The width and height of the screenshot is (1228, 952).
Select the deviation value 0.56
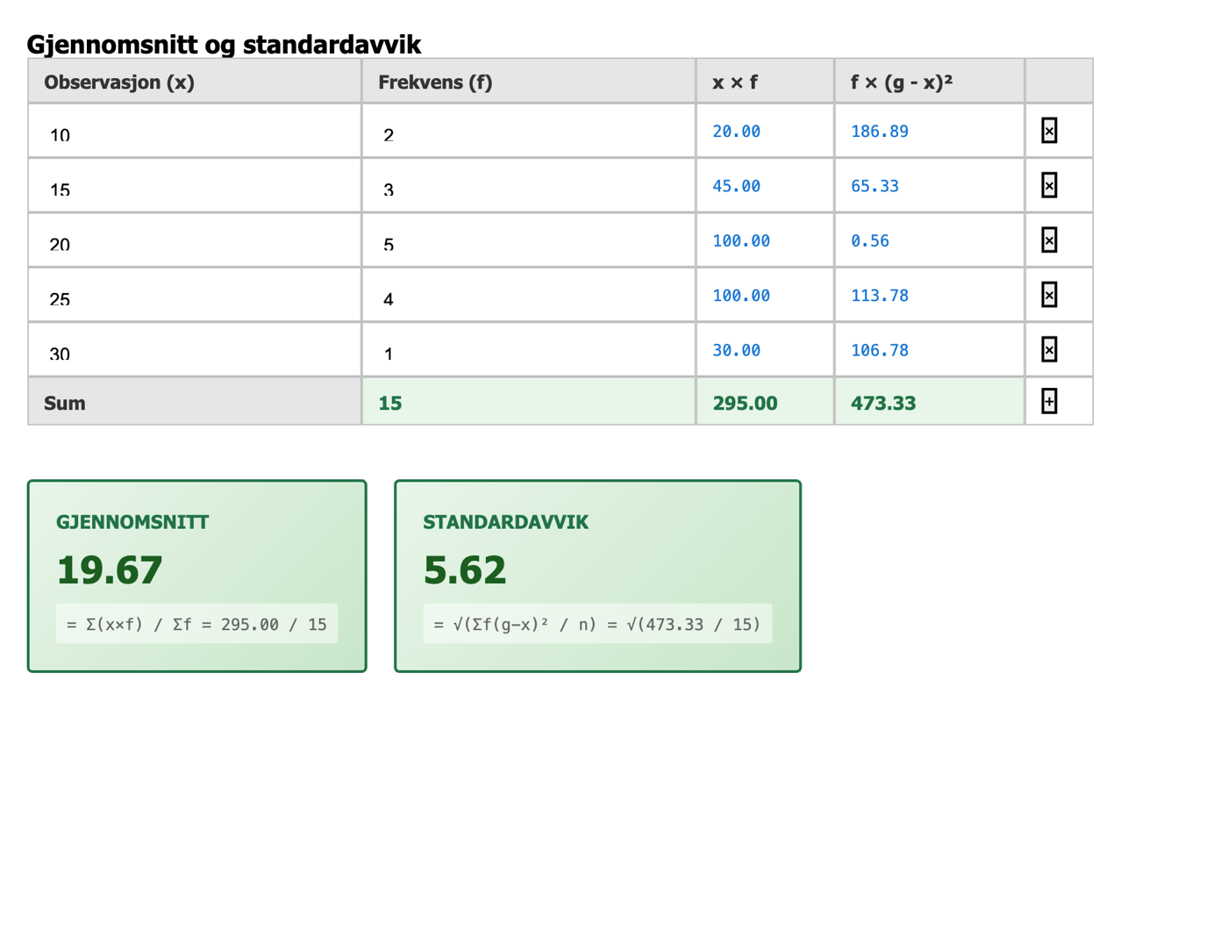[x=869, y=240]
